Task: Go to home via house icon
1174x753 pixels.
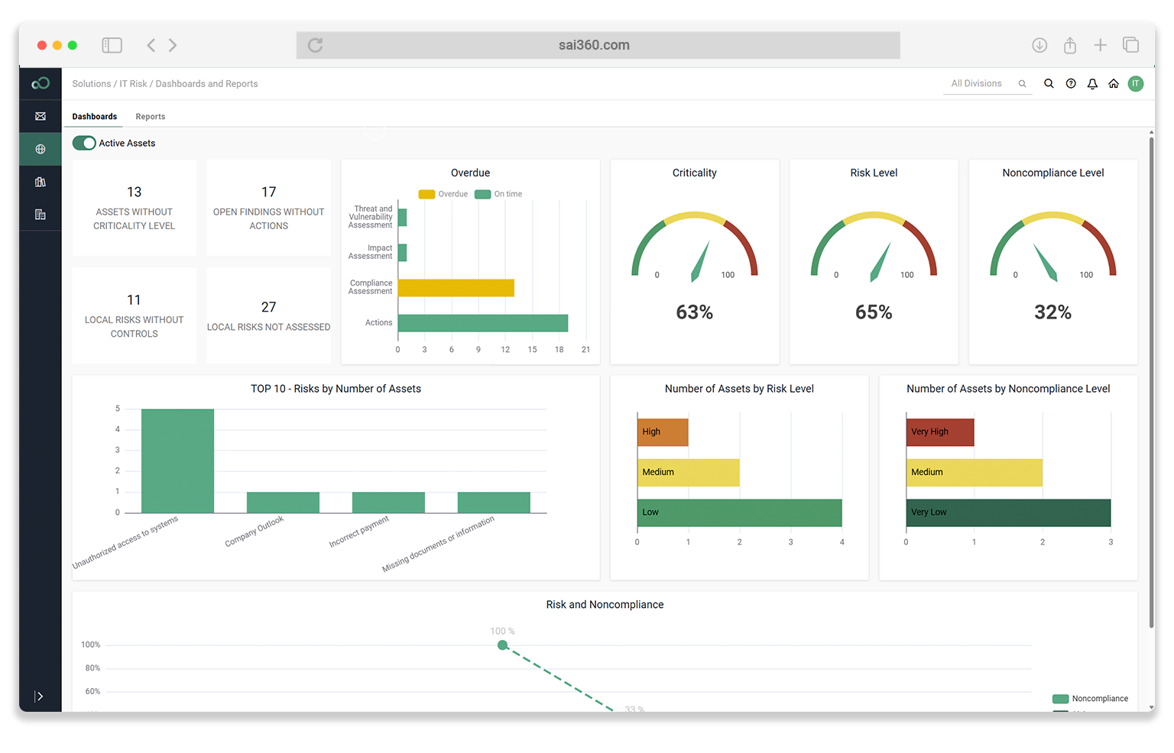Action: pyautogui.click(x=1114, y=84)
